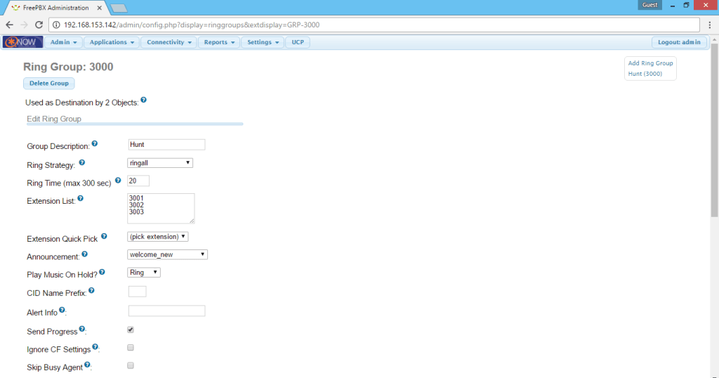Open the Ring Strategy dropdown

pyautogui.click(x=160, y=163)
